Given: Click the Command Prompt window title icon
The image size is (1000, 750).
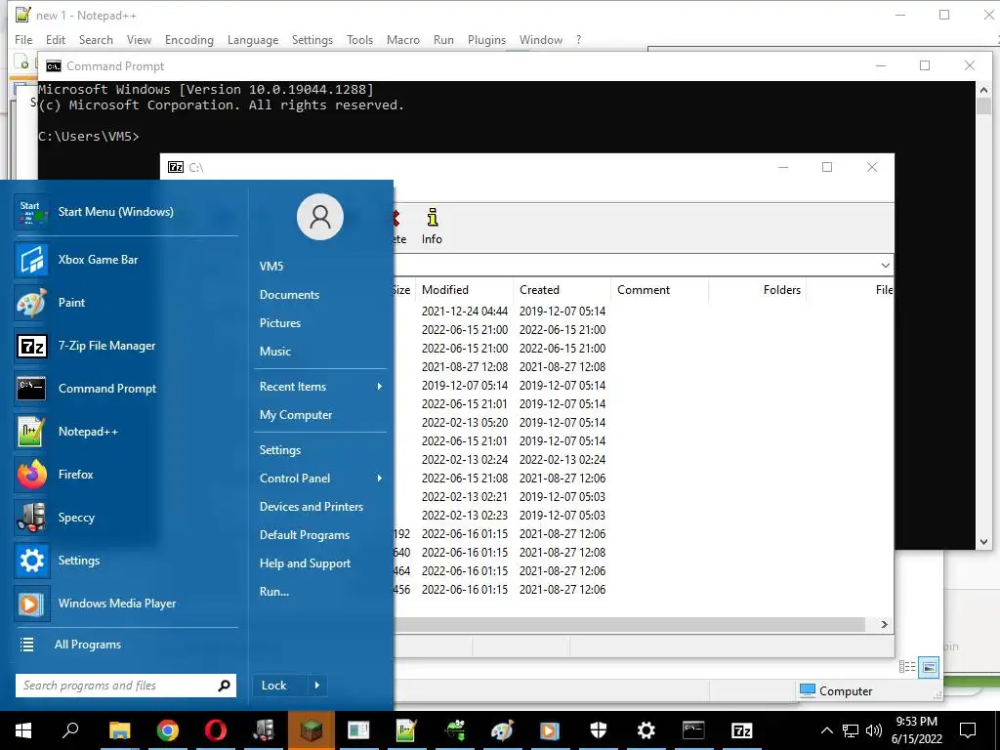Looking at the screenshot, I should [54, 66].
